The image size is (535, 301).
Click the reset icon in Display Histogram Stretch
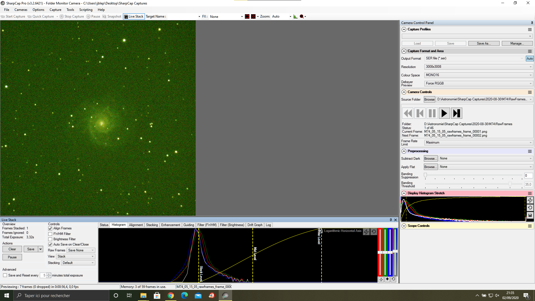pos(530,208)
